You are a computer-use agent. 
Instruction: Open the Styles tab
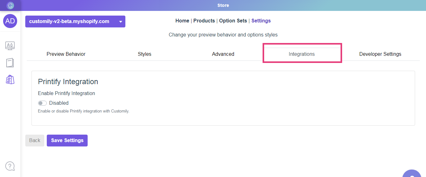tap(144, 54)
